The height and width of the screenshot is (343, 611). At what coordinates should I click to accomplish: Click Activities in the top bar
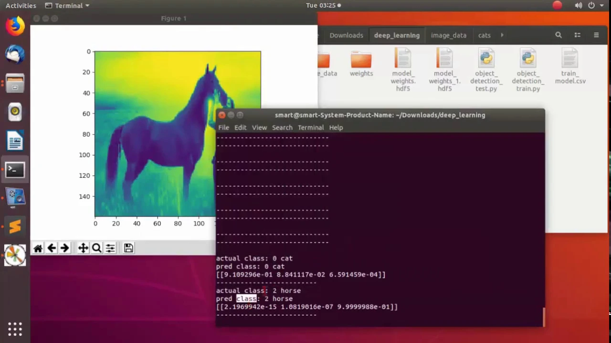tap(21, 5)
